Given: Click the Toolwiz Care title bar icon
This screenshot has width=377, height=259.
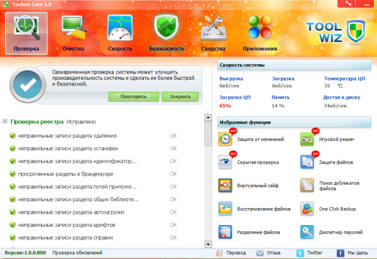Looking at the screenshot, I should click(x=6, y=4).
